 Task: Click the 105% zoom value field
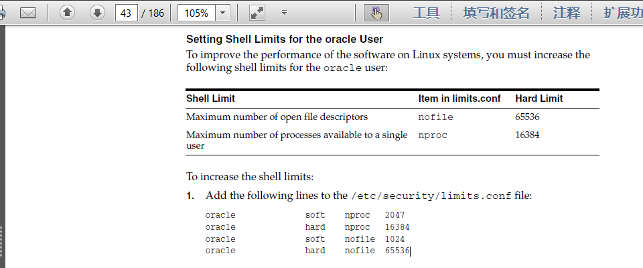197,13
